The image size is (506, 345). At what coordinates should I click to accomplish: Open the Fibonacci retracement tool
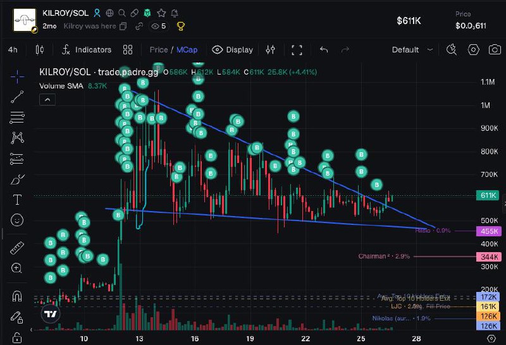coord(17,117)
